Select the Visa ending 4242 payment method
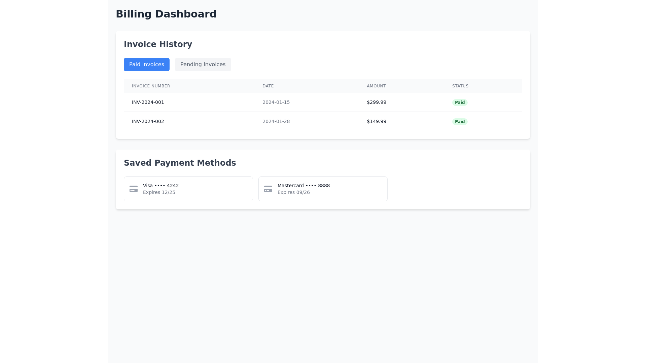Viewport: 646px width, 363px height. coord(188,189)
